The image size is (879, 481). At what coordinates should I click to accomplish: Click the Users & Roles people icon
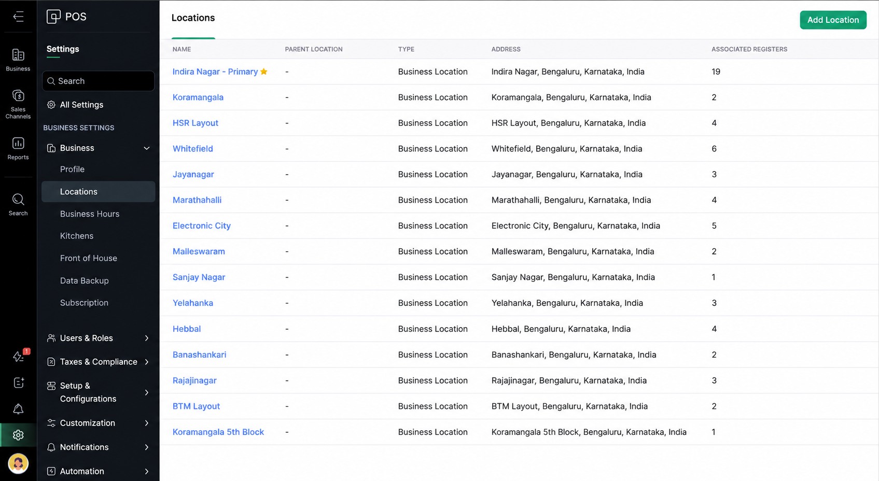(51, 338)
